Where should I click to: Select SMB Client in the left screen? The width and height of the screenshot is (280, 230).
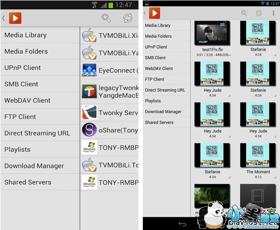click(40, 84)
